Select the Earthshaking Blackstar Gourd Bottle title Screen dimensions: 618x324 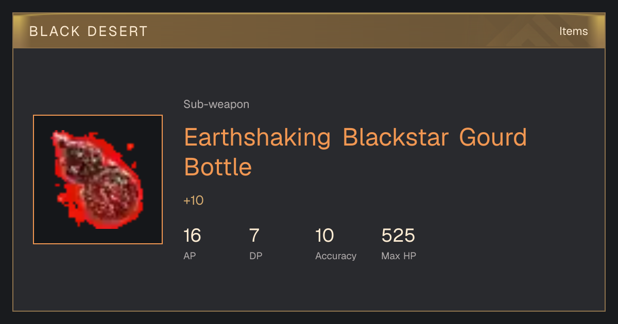(x=355, y=152)
